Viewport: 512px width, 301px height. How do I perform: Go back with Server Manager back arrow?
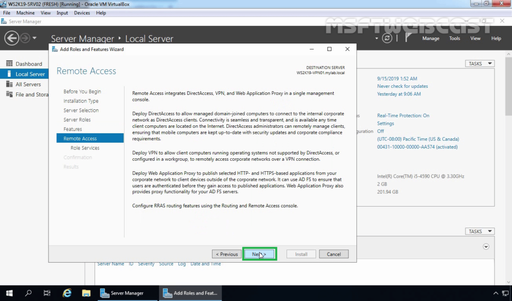pyautogui.click(x=11, y=38)
